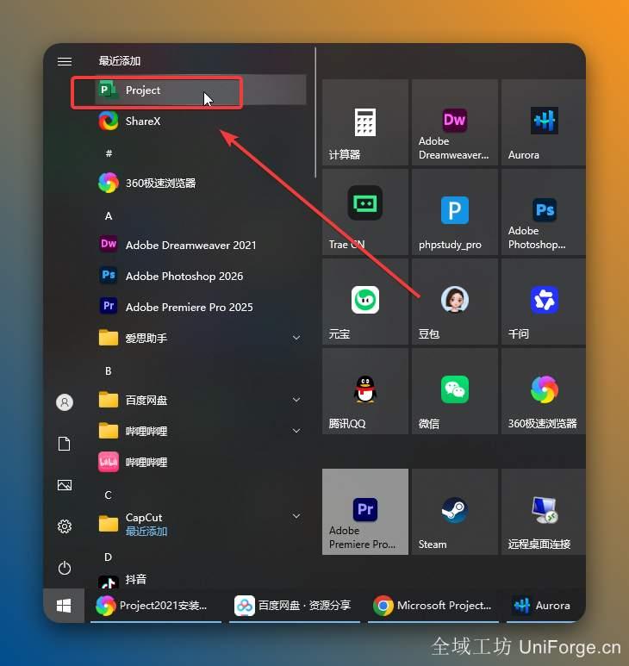Click the # alphabet index header
The width and height of the screenshot is (629, 666).
(x=109, y=153)
